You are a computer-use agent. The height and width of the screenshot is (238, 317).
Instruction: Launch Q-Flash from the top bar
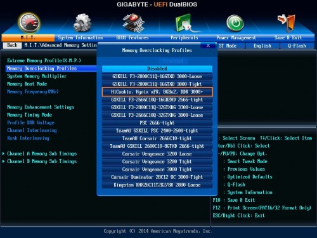[297, 46]
